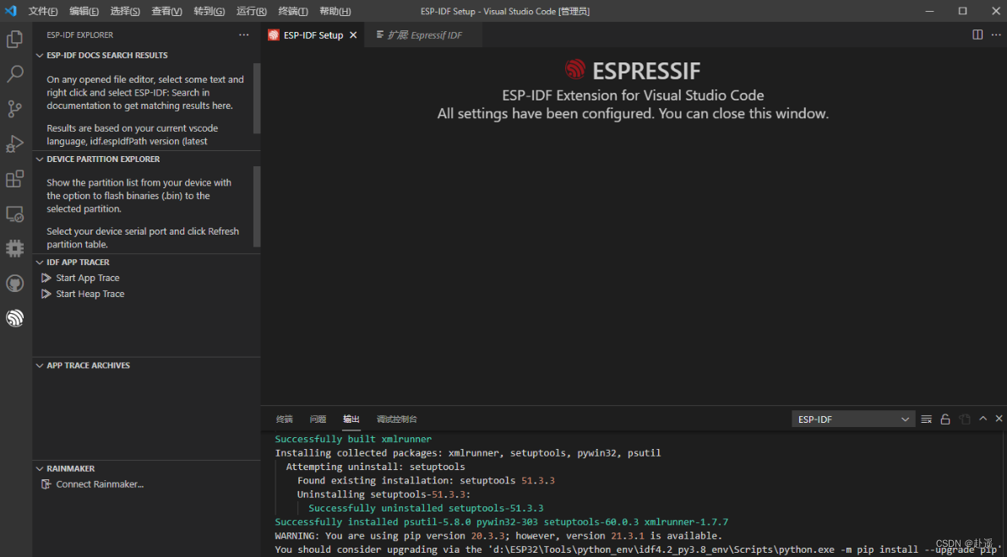Switch to the ESP-IDF Setup tab
This screenshot has height=557, width=1007.
click(313, 35)
